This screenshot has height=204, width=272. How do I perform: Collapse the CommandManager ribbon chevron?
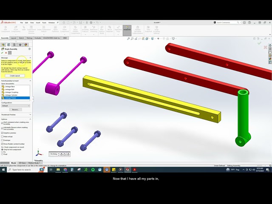(270, 34)
